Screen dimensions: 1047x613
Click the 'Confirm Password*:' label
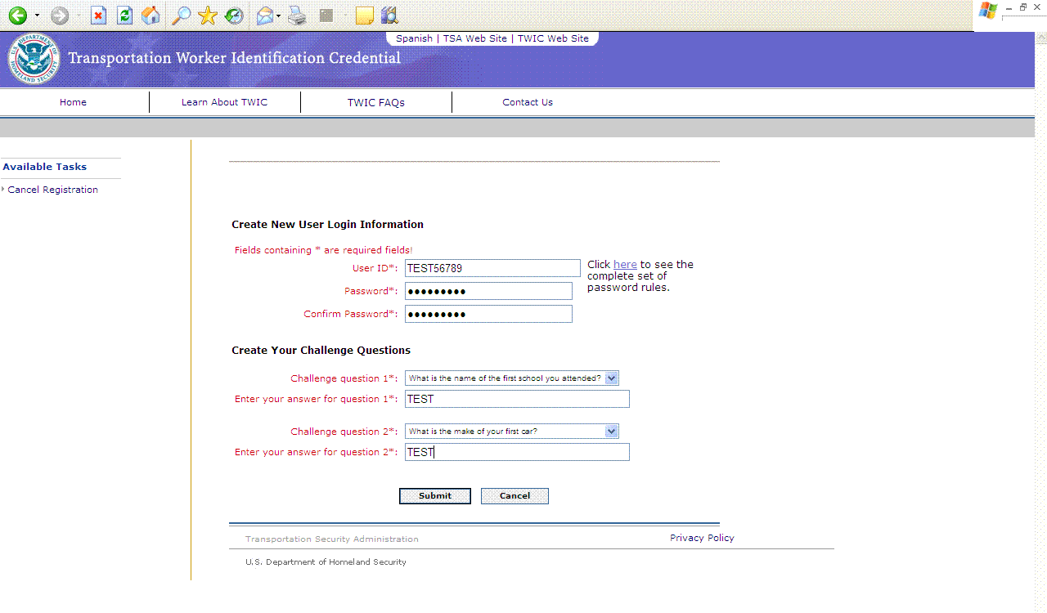[x=351, y=315]
